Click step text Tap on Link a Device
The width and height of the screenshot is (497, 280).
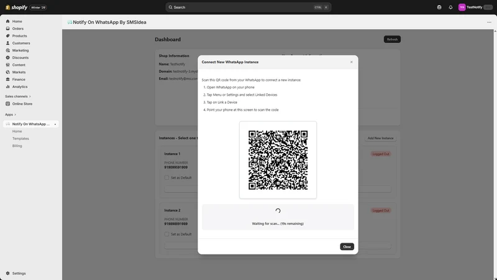coord(222,103)
